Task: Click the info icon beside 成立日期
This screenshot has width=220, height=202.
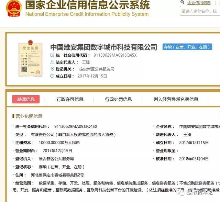Action: (x=52, y=76)
